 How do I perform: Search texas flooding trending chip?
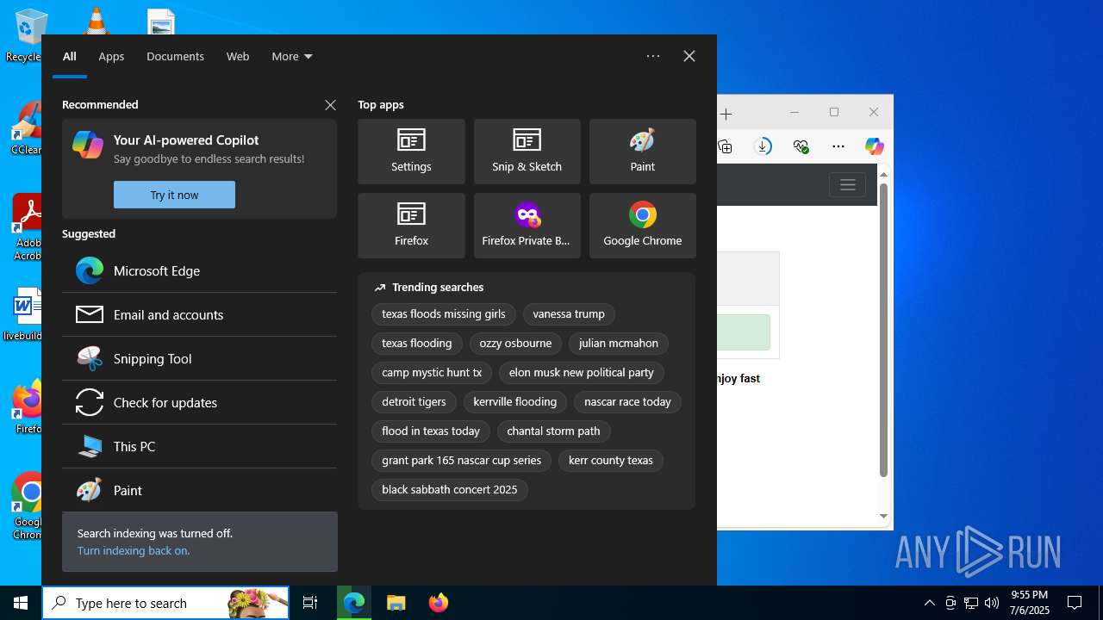click(417, 344)
